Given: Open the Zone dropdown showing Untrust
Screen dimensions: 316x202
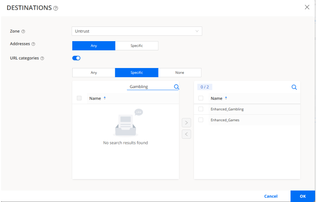Looking at the screenshot, I should pos(137,31).
